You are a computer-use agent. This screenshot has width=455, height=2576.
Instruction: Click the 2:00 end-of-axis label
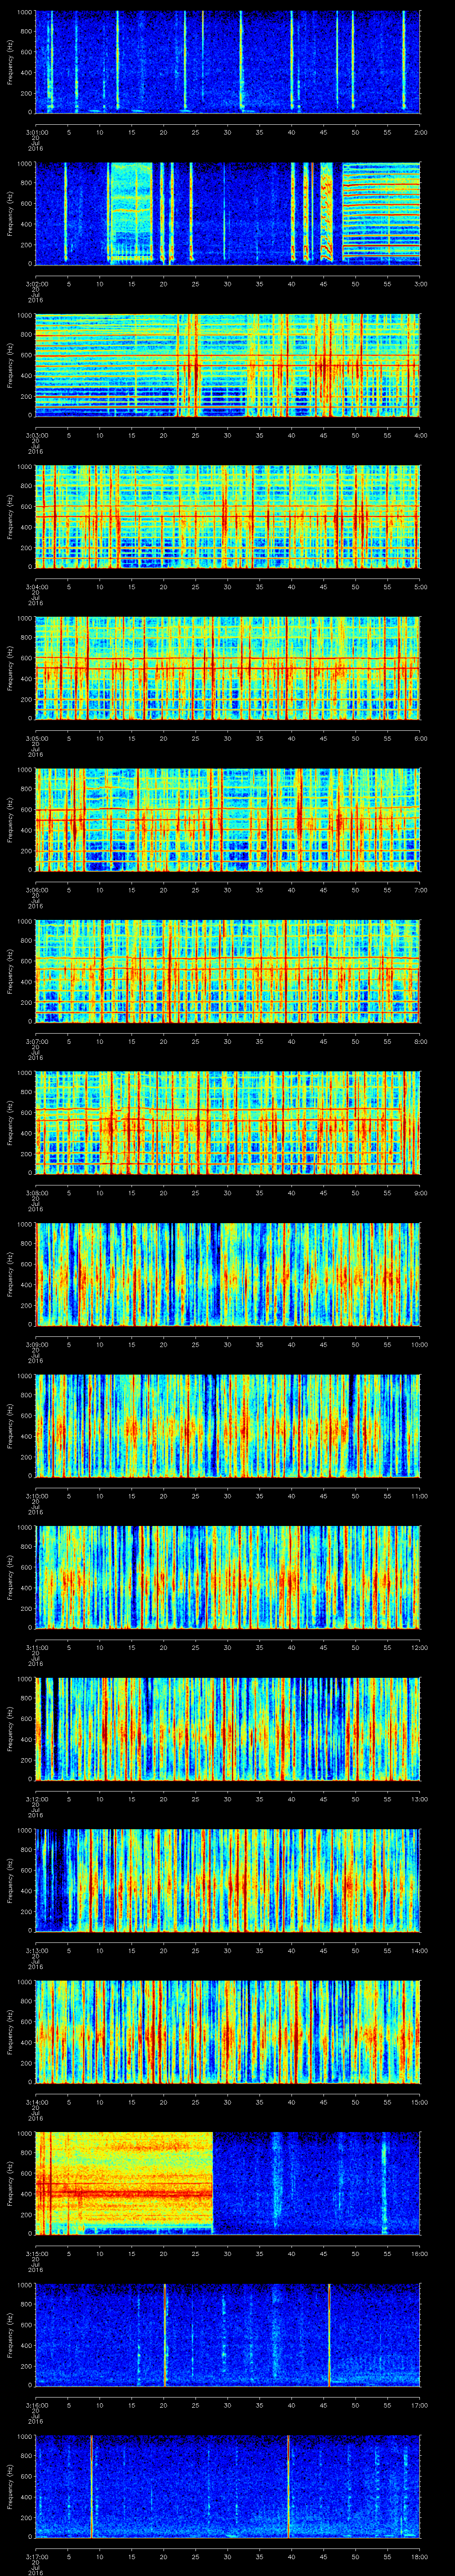pyautogui.click(x=420, y=132)
